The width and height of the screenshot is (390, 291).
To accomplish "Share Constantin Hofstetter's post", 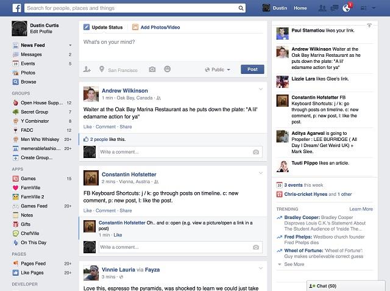I will [x=126, y=210].
